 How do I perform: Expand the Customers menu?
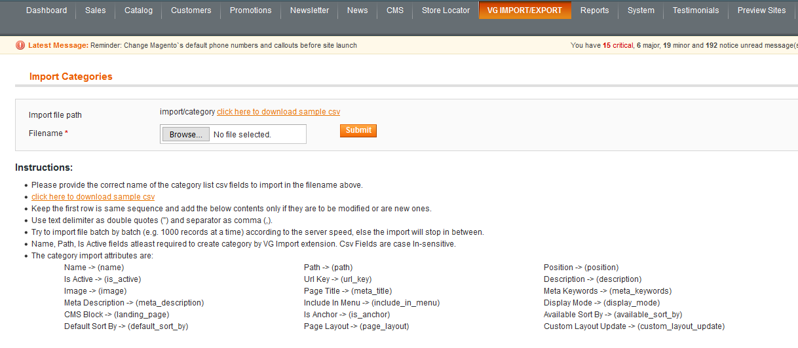click(191, 10)
